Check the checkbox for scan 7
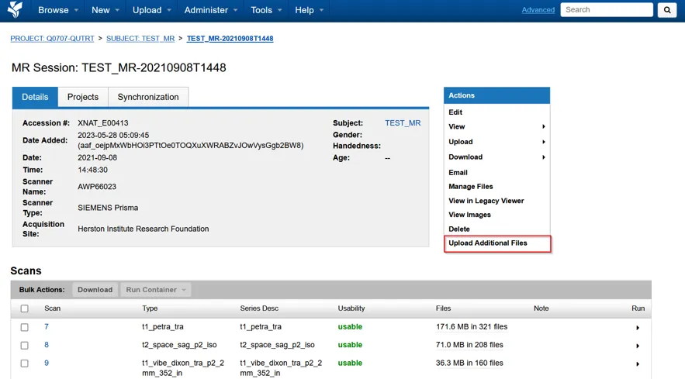 [x=25, y=327]
